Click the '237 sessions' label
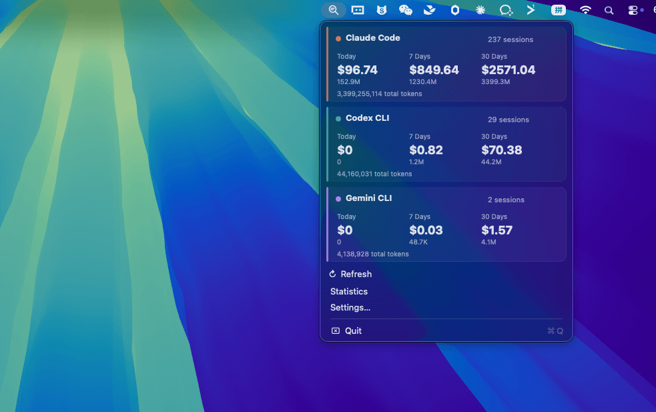Image resolution: width=656 pixels, height=412 pixels. pyautogui.click(x=511, y=39)
